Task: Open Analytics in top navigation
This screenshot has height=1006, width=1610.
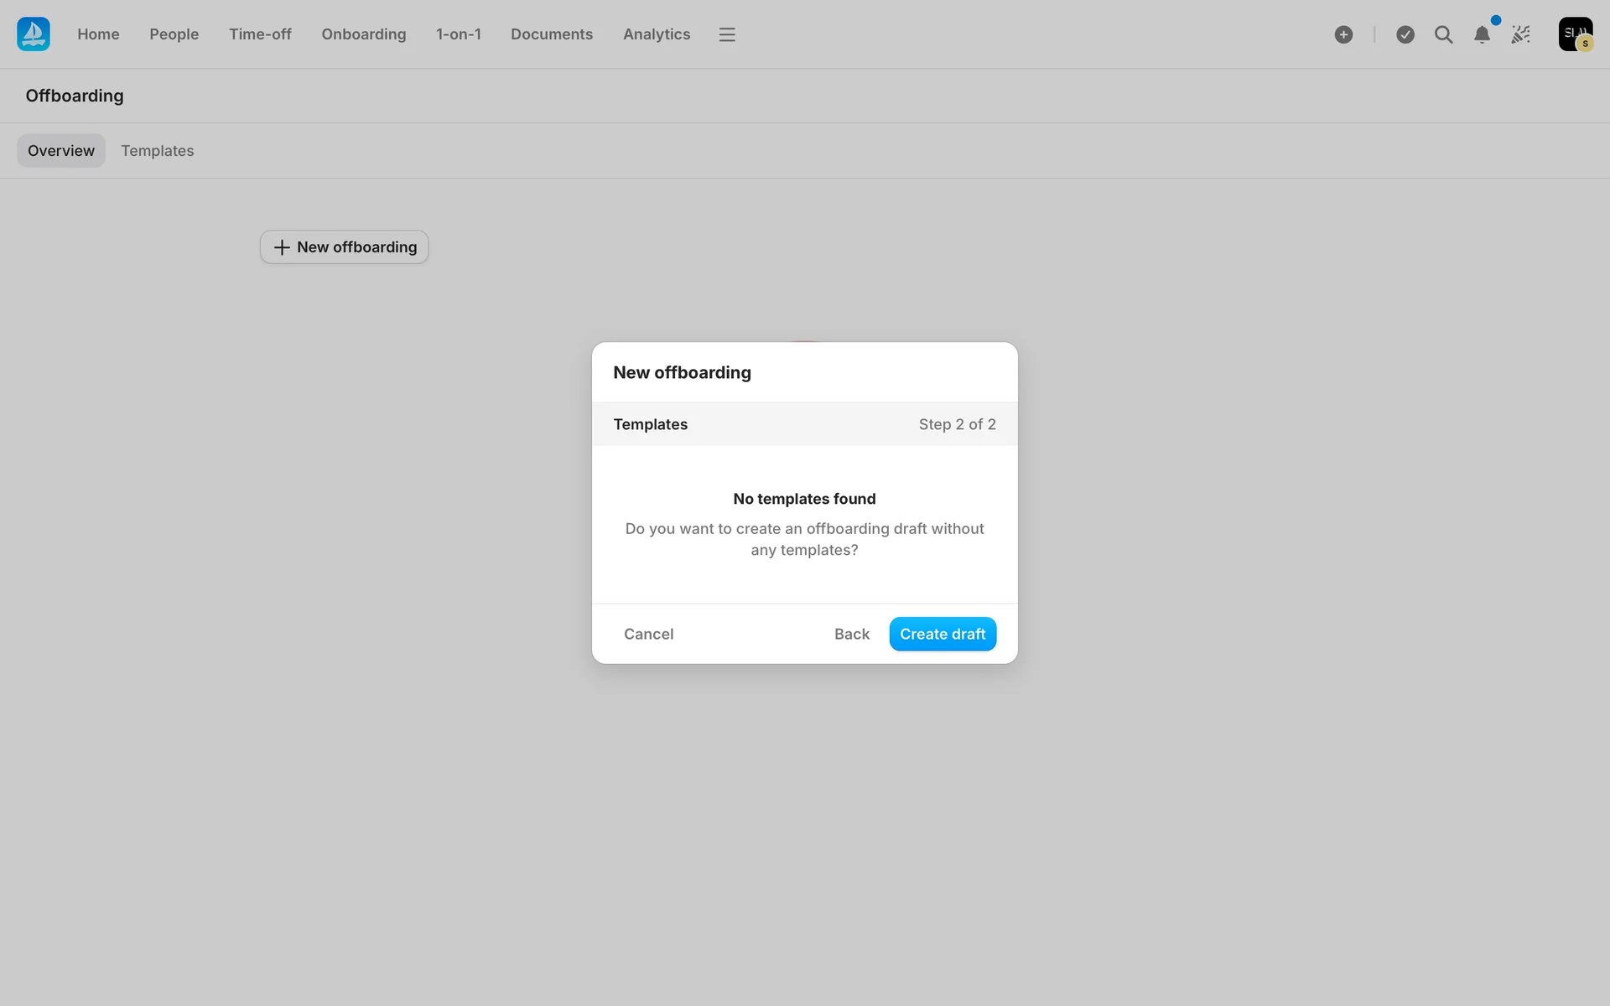Action: (x=656, y=34)
